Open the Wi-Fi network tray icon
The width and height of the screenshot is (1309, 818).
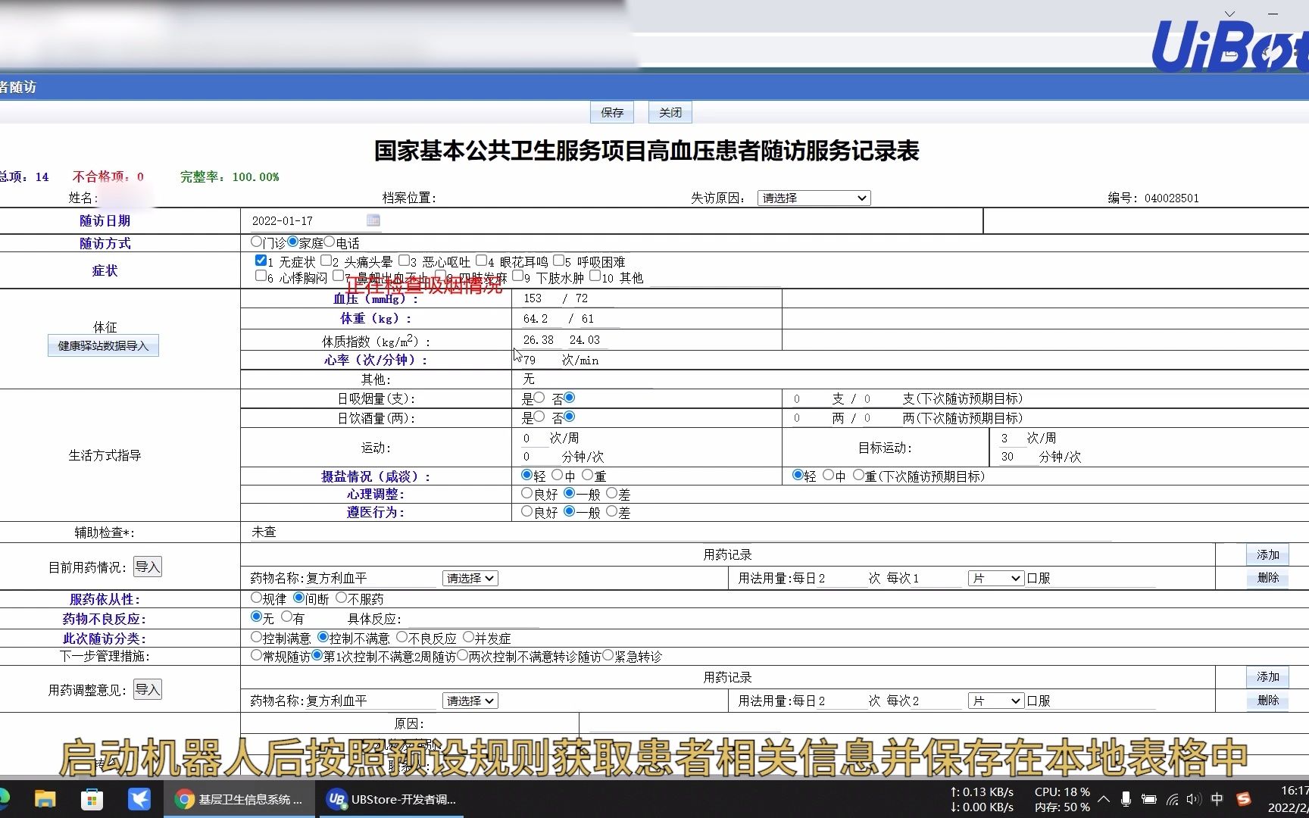(1172, 799)
